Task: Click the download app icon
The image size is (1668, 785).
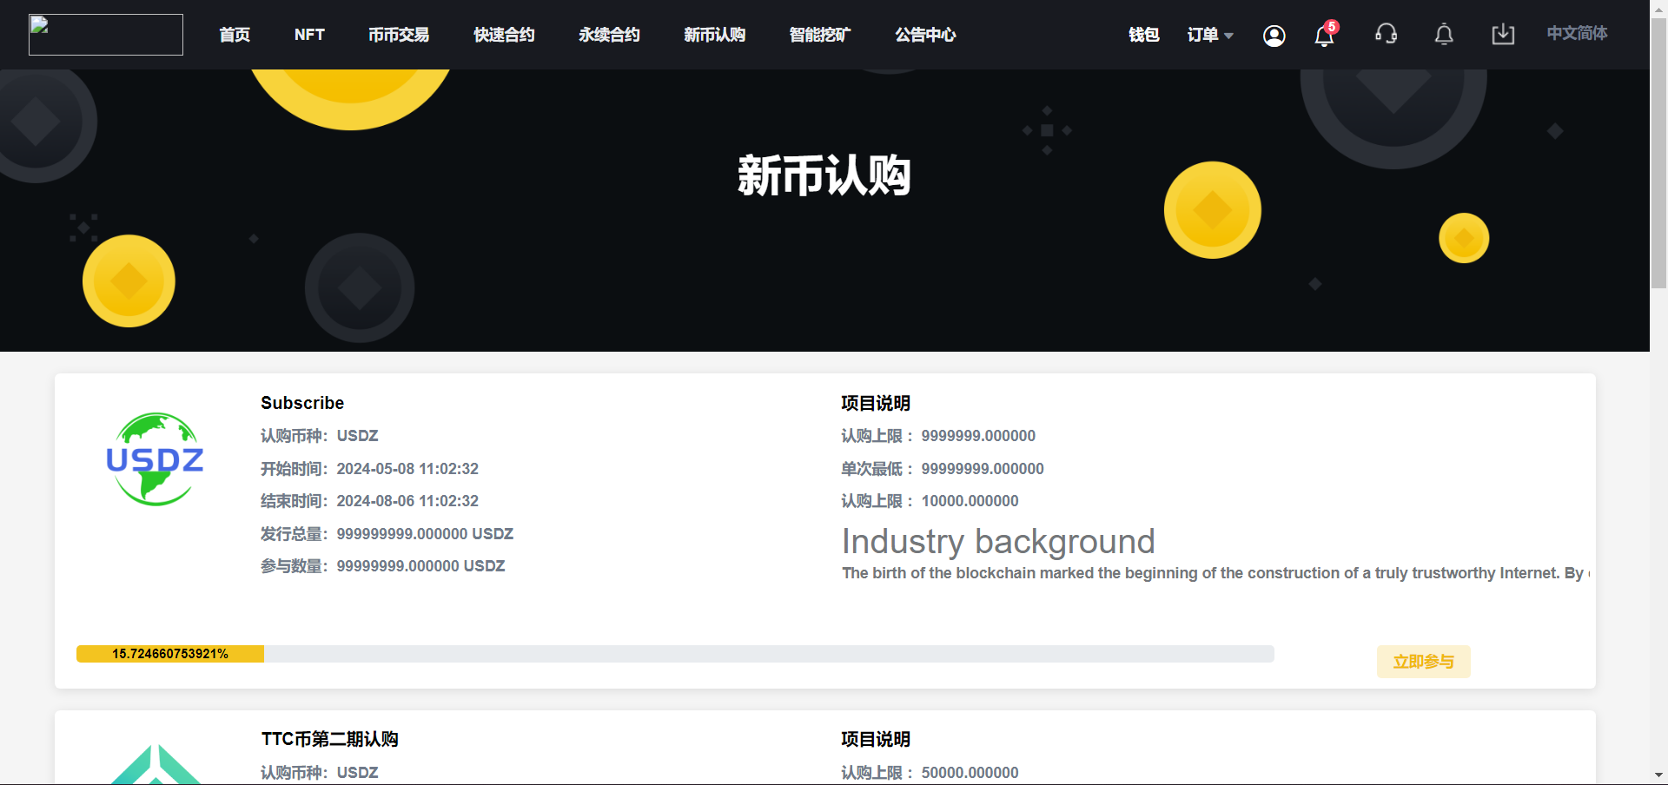Action: pyautogui.click(x=1502, y=35)
